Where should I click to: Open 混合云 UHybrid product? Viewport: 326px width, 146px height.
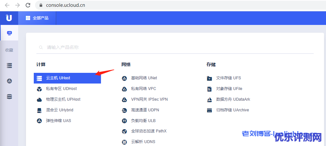tap(60, 110)
